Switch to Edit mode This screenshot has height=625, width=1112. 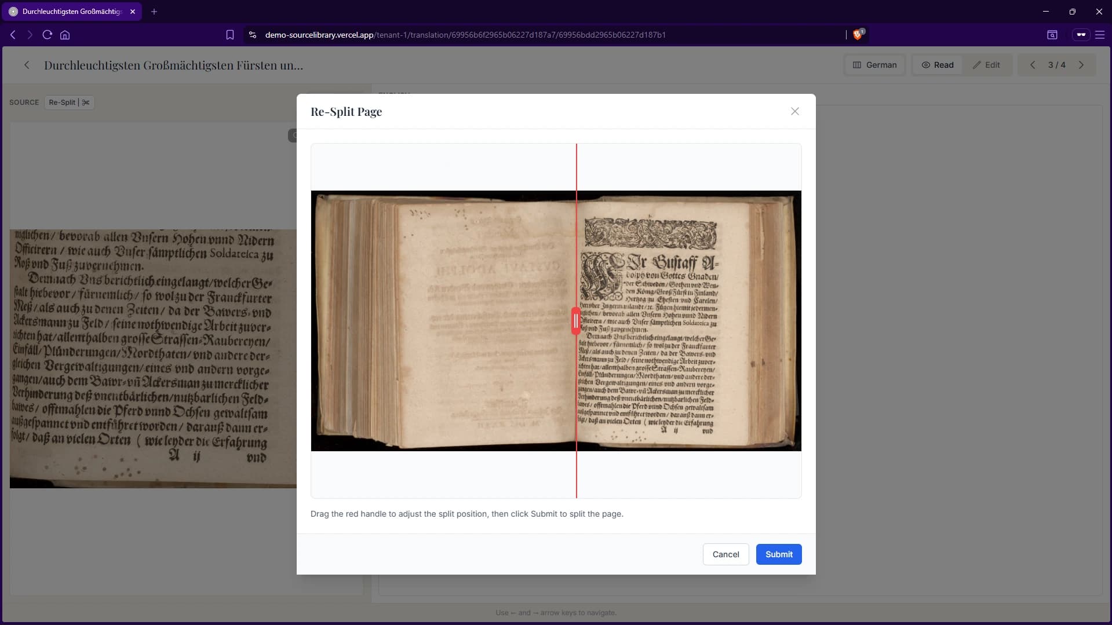click(987, 65)
